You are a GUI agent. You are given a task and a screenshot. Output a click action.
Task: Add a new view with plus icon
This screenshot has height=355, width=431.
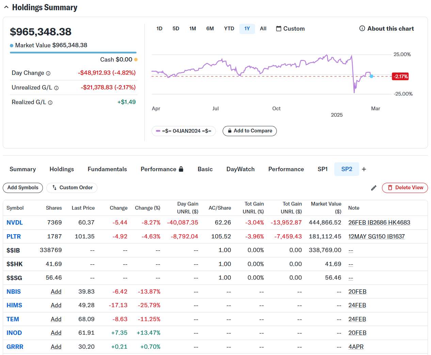364,169
